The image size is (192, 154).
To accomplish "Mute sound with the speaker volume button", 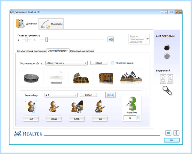I will (x=111, y=39).
